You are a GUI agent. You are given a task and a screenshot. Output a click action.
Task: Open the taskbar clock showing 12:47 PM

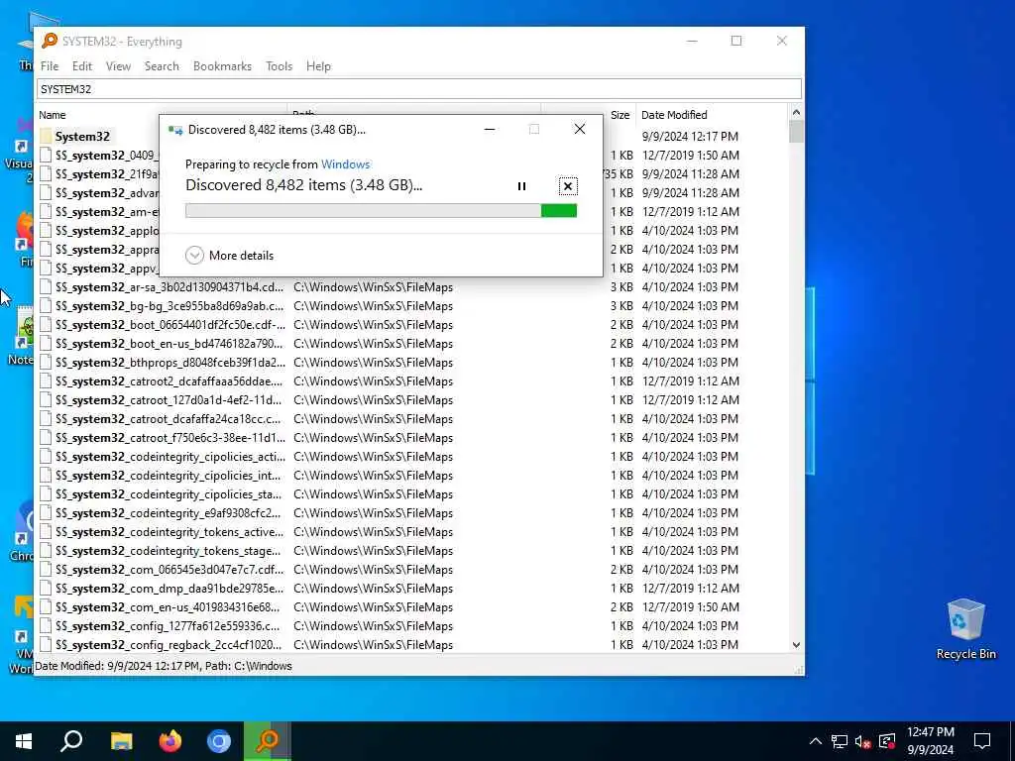[930, 741]
